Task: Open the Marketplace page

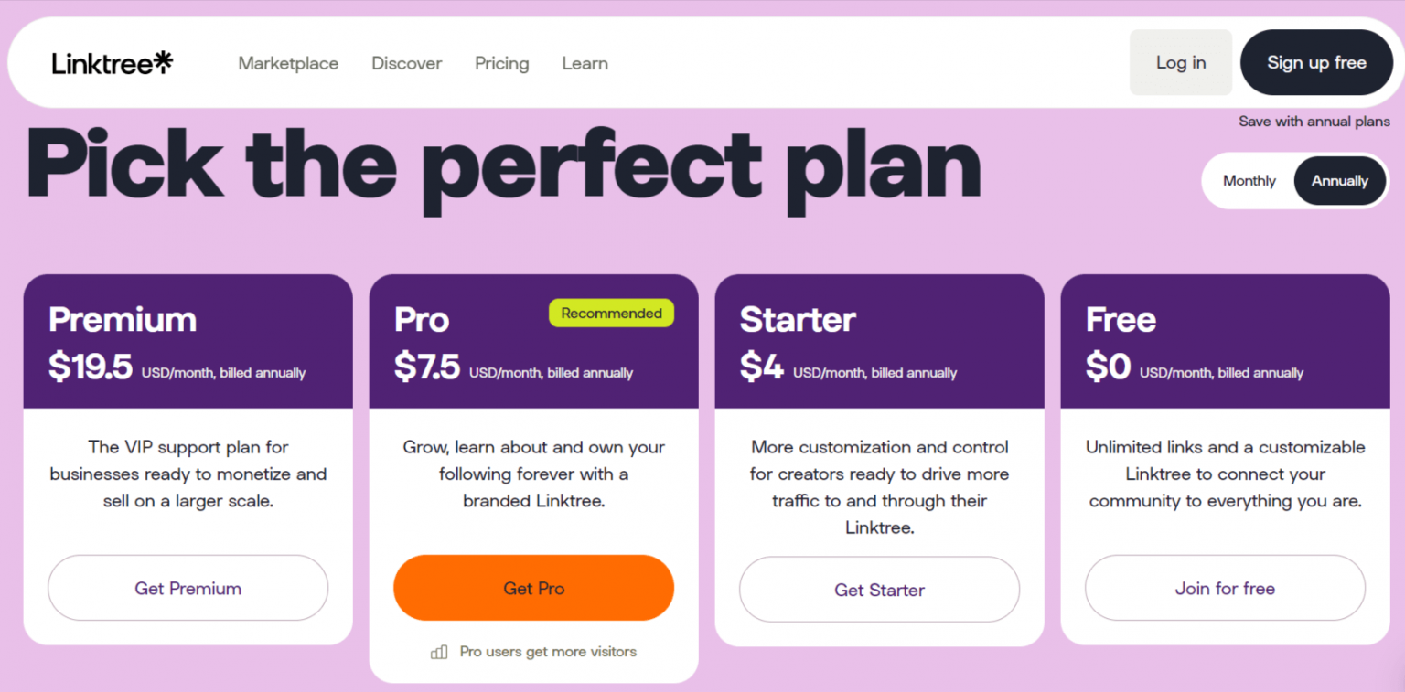Action: pos(288,63)
